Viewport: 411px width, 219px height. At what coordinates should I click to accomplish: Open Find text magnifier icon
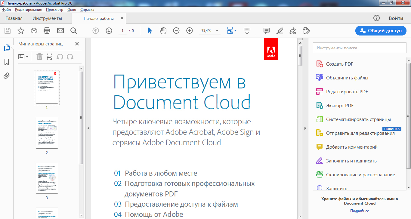coord(74,31)
